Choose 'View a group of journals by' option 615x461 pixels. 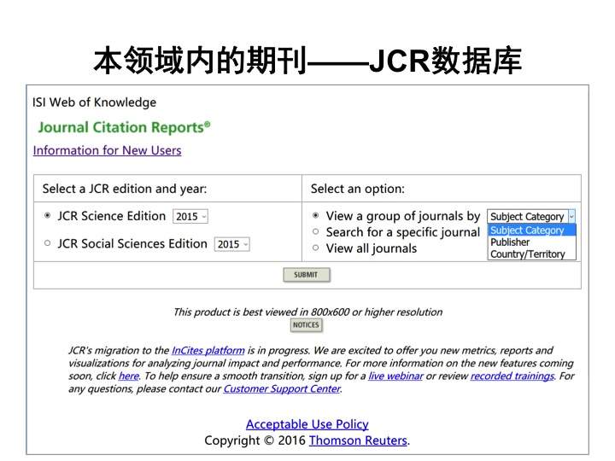316,215
